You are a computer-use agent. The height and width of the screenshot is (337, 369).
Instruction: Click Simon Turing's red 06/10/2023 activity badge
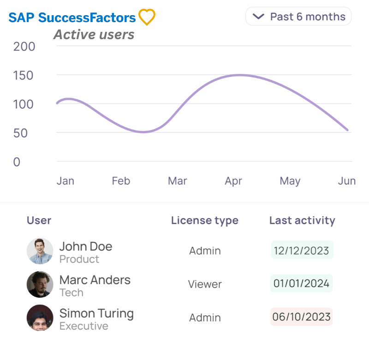301,317
